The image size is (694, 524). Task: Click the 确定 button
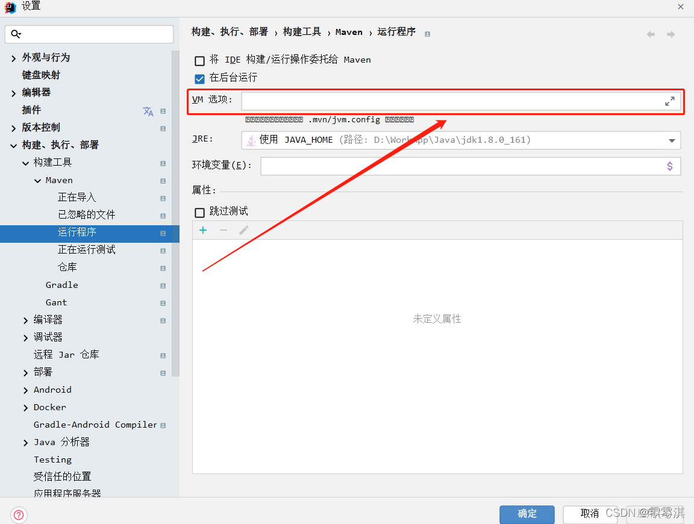527,514
